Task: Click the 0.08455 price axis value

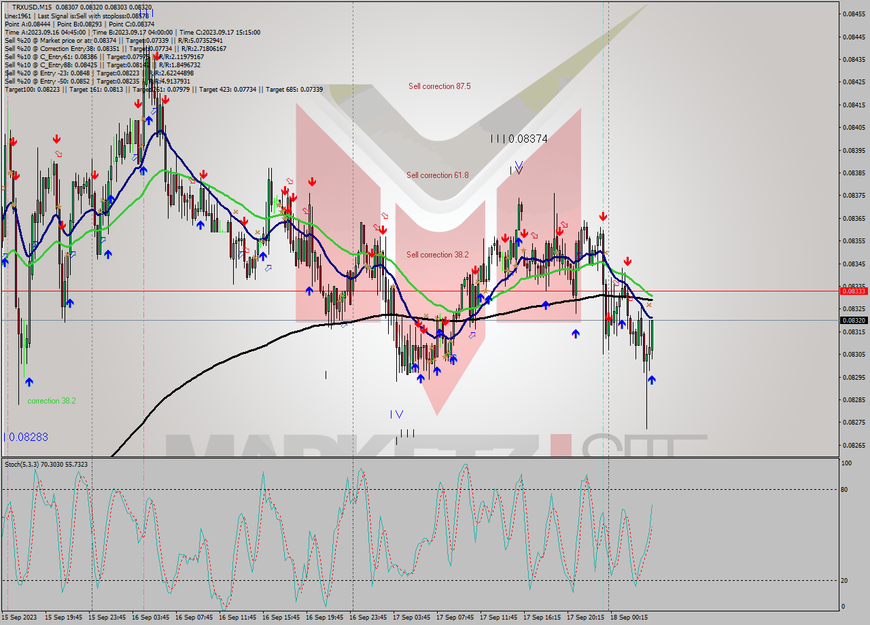Action: point(854,14)
